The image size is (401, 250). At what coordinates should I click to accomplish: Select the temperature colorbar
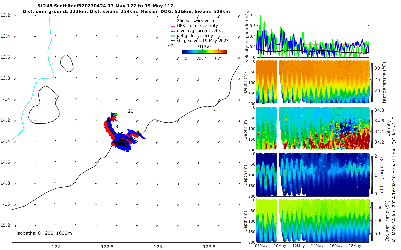tap(372, 82)
